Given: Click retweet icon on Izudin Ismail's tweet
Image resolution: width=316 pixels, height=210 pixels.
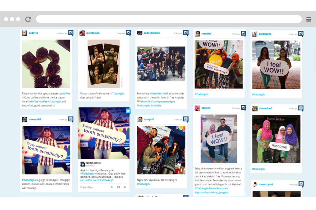Looking at the screenshot, I should tap(118, 187).
